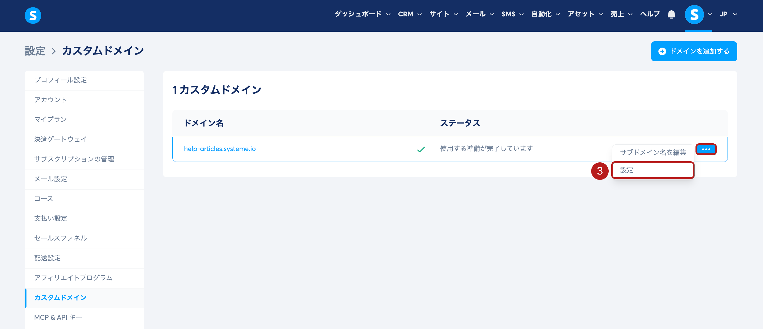Click the カスタムドメイン breadcrumb title
Viewport: 763px width, 329px height.
pos(103,51)
